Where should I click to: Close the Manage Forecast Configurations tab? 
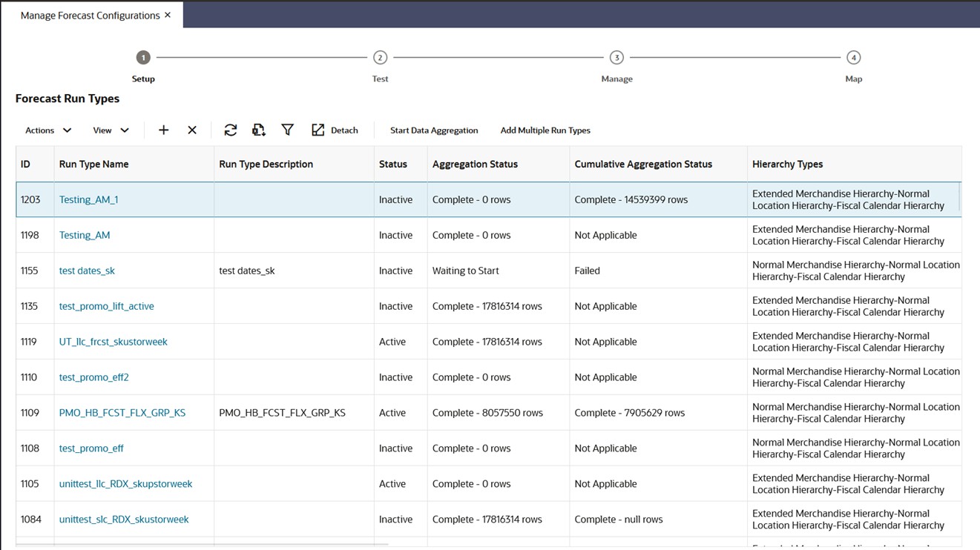coord(168,15)
